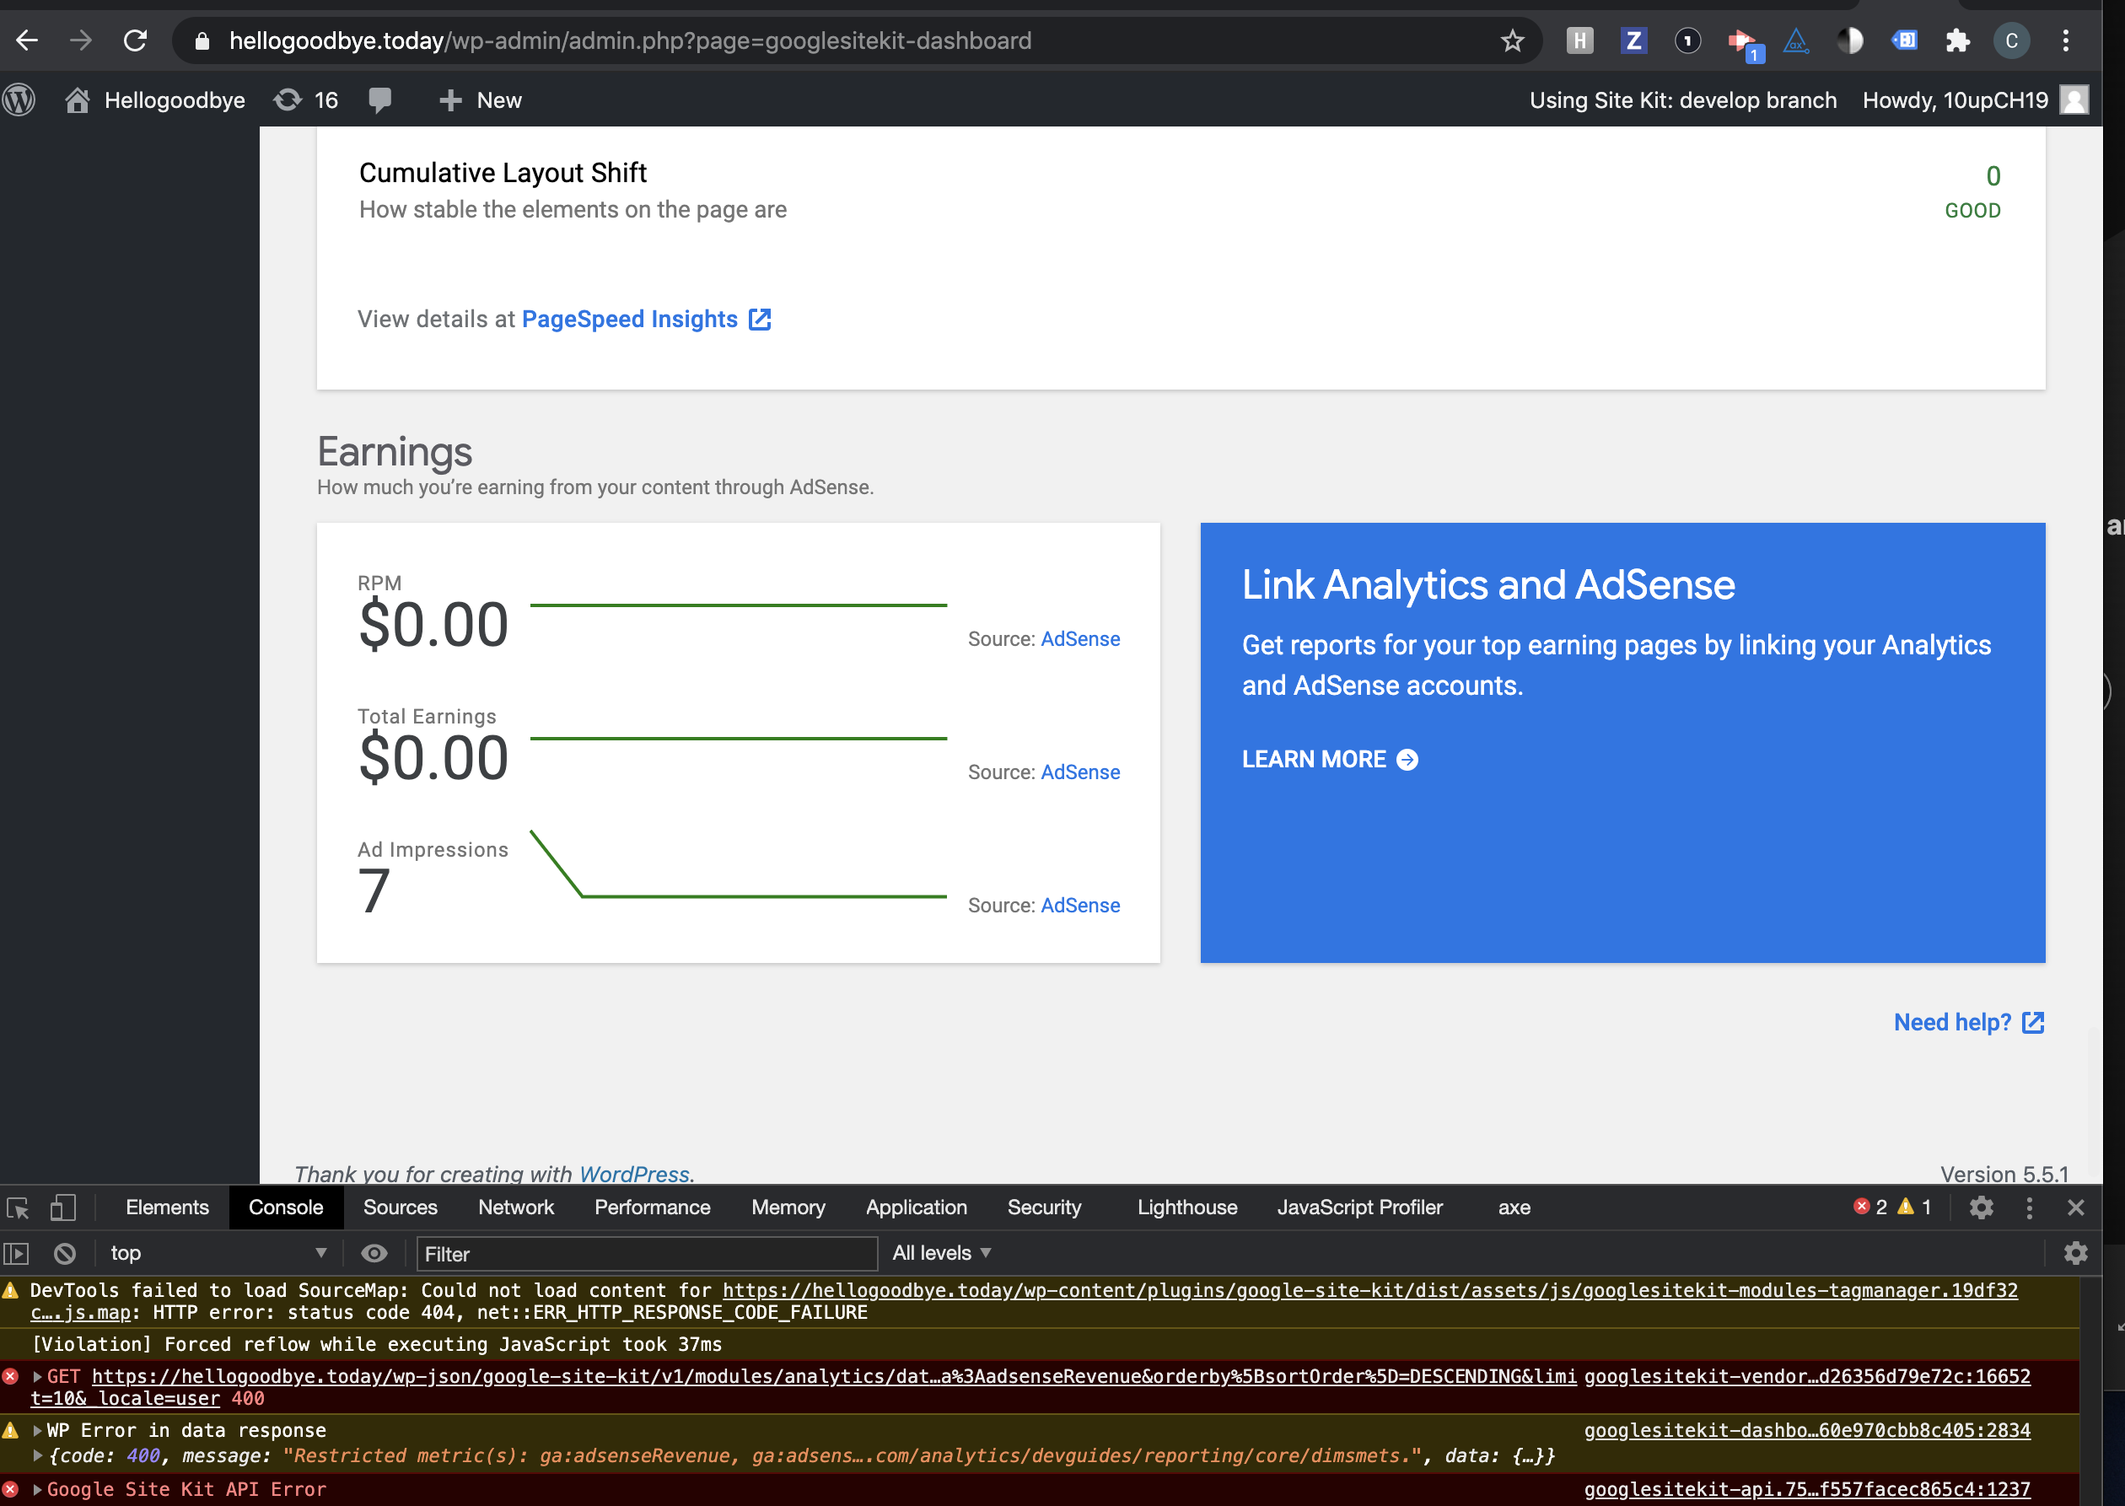Click the console Filter input field

point(647,1254)
